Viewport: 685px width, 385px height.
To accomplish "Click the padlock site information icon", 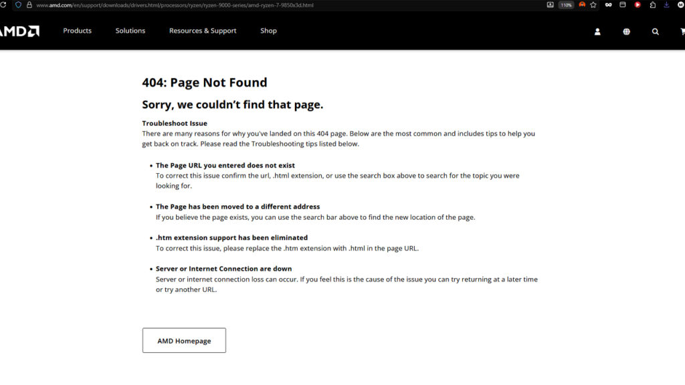I will (x=29, y=5).
